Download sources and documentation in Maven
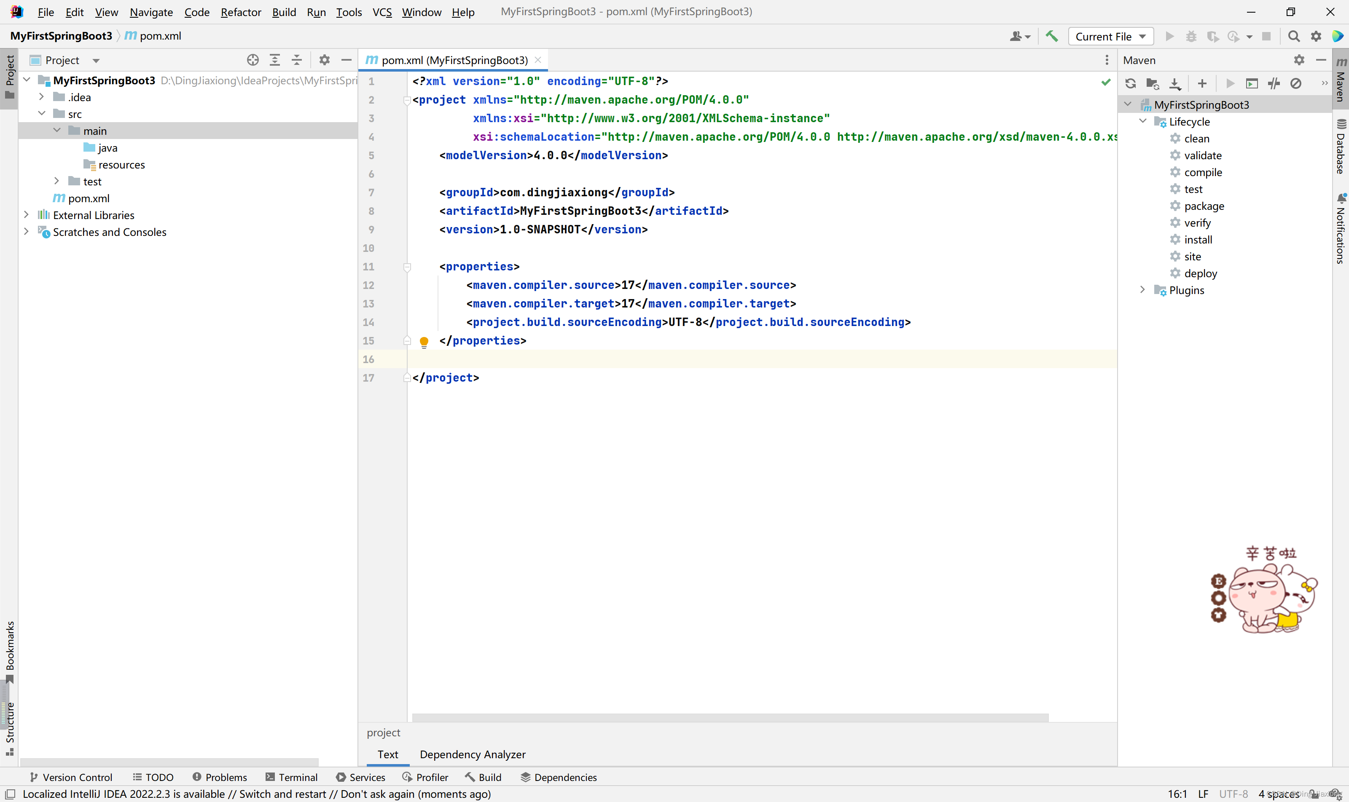This screenshot has width=1349, height=802. pyautogui.click(x=1175, y=83)
